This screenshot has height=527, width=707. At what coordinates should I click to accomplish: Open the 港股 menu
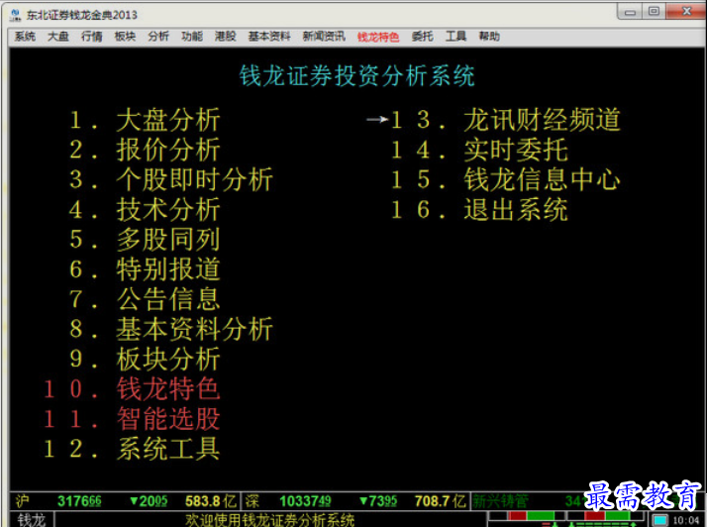(225, 37)
